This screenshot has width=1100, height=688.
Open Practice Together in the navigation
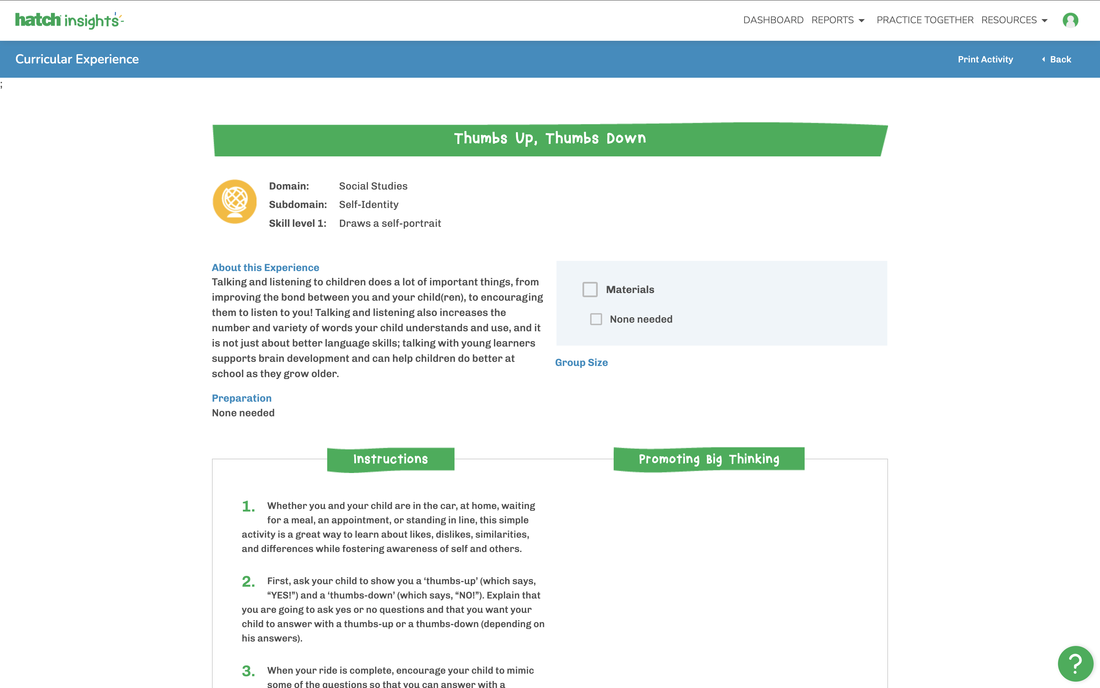[925, 20]
